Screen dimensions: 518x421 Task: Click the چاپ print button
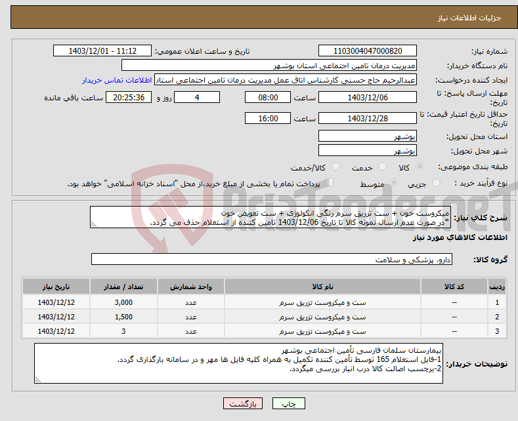point(288,403)
